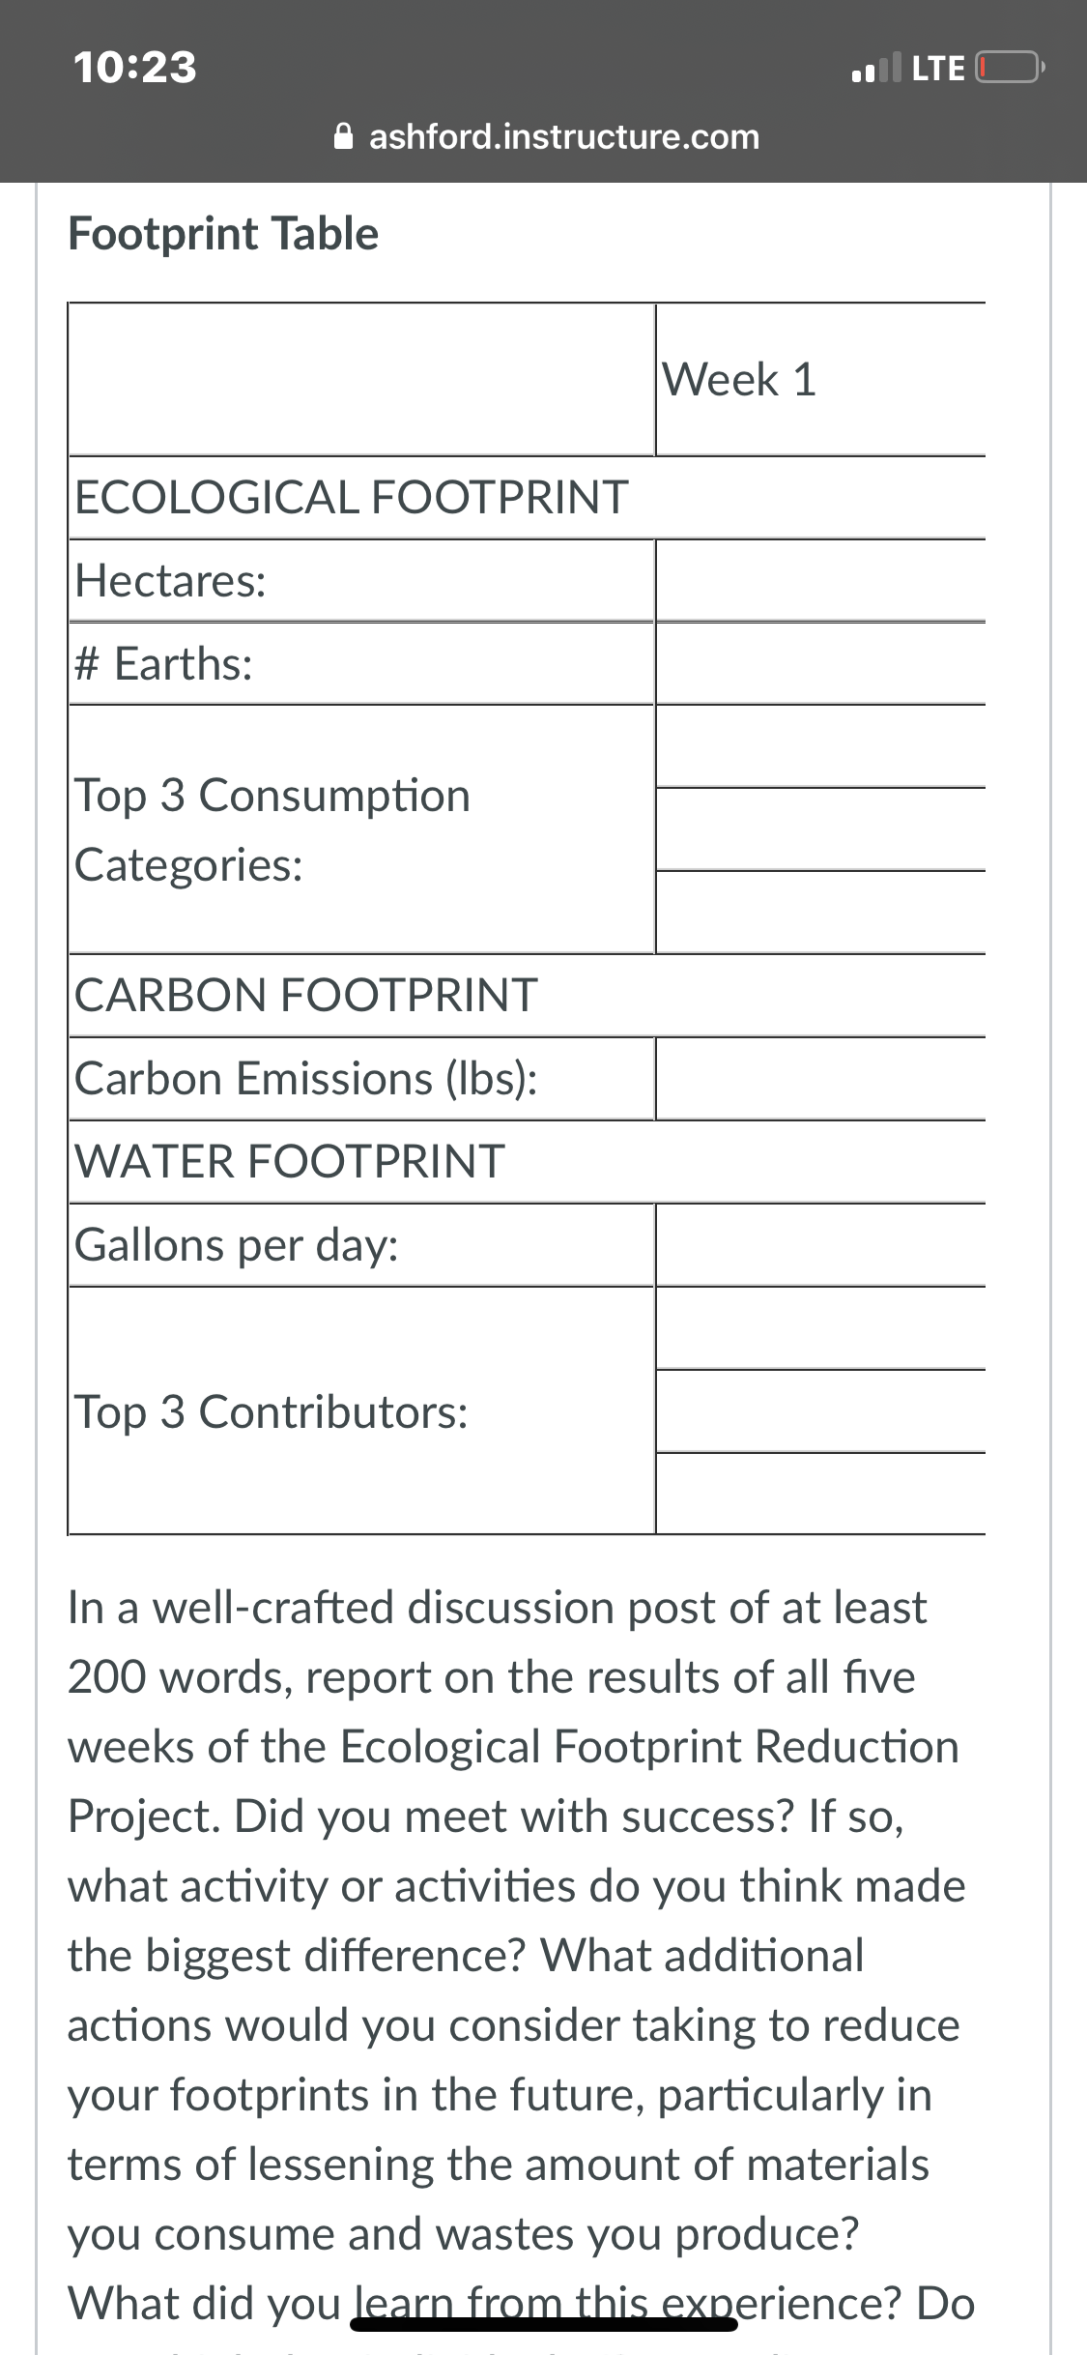Open the ashford.instructure.com address bar
This screenshot has width=1087, height=2355.
coord(546,136)
